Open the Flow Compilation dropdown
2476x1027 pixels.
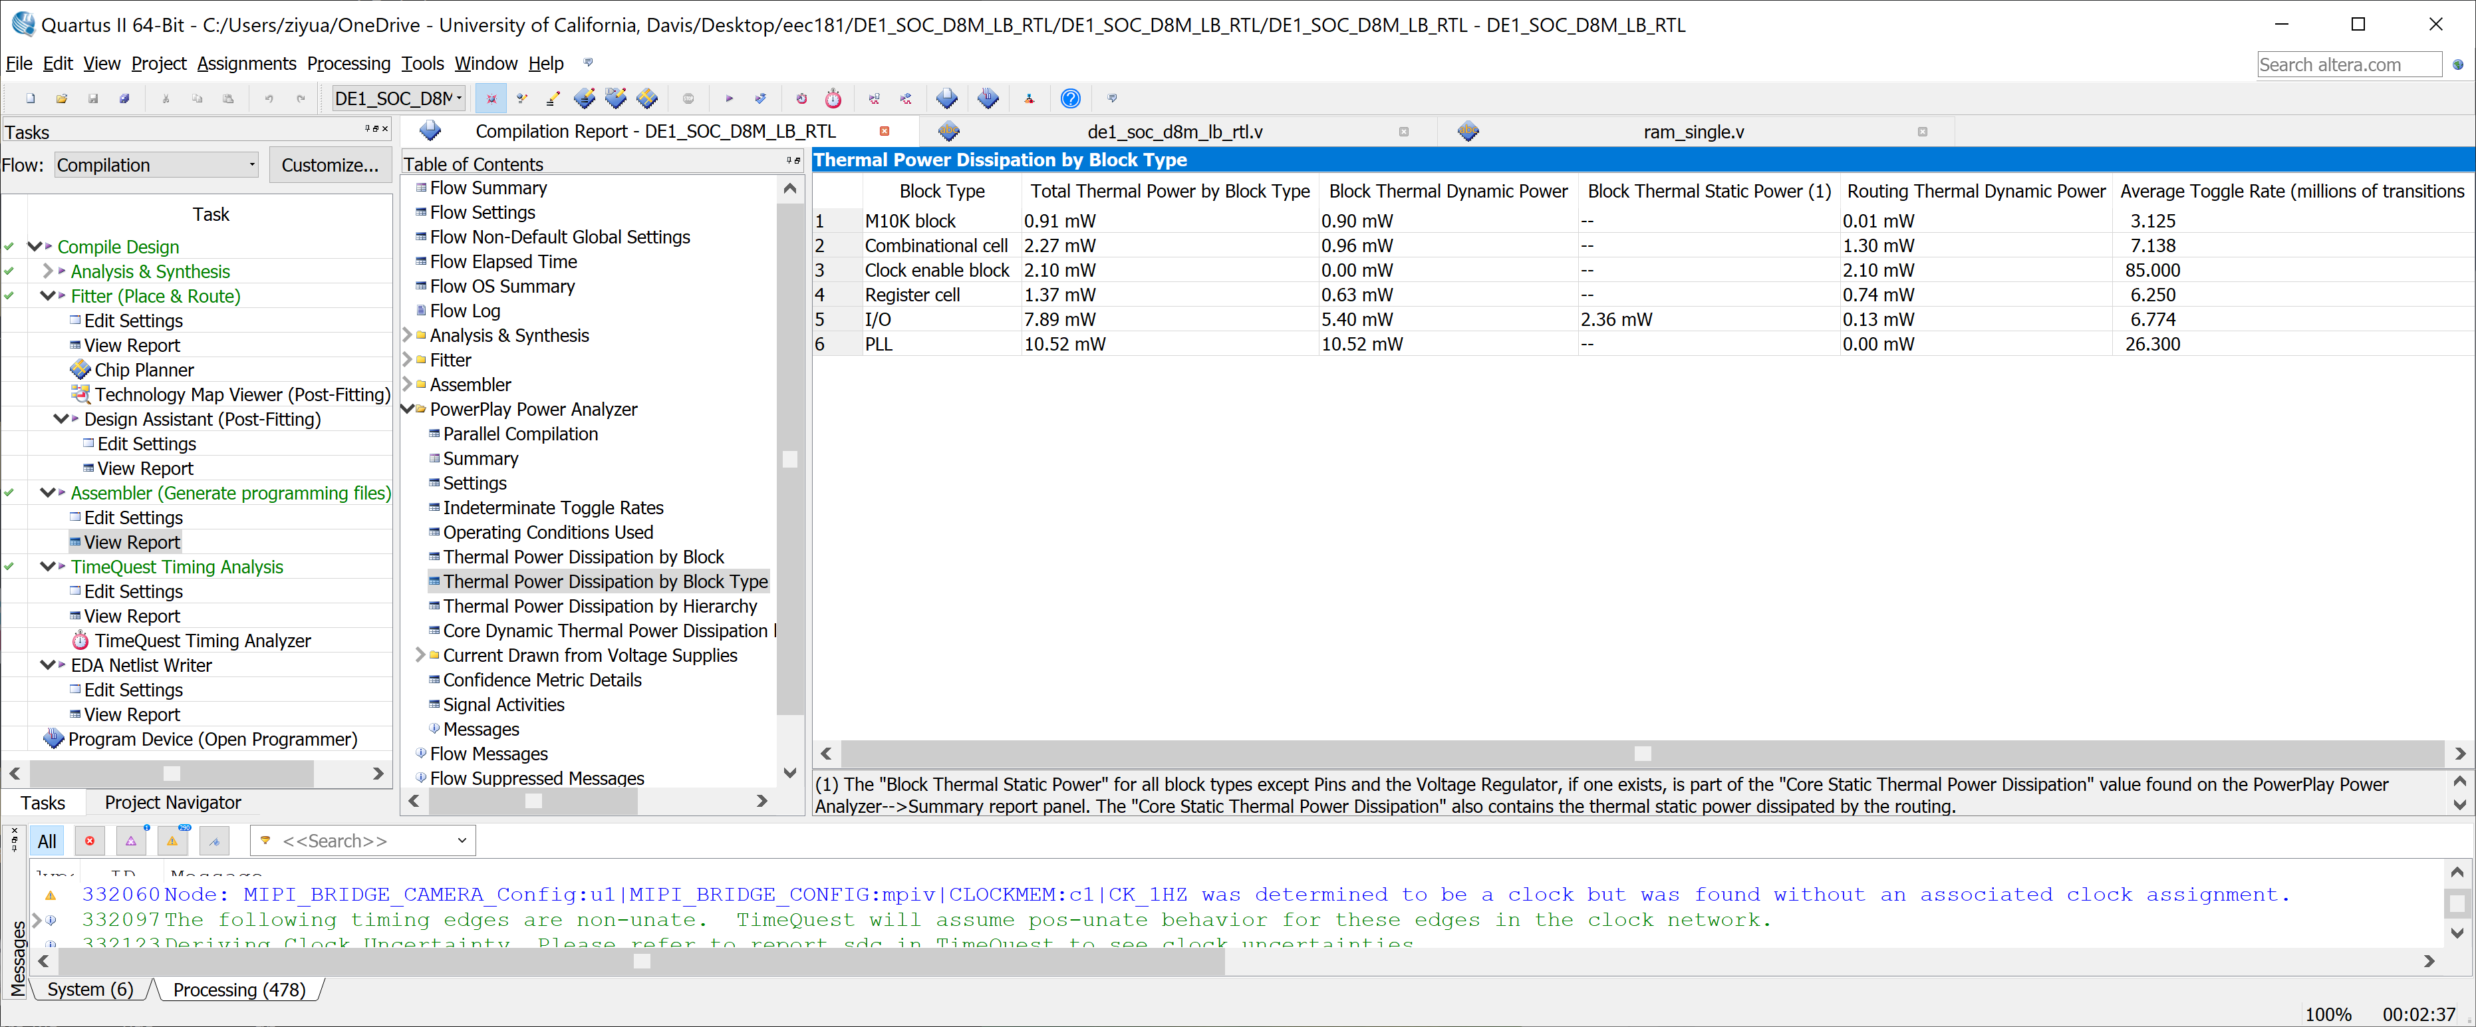coord(157,166)
